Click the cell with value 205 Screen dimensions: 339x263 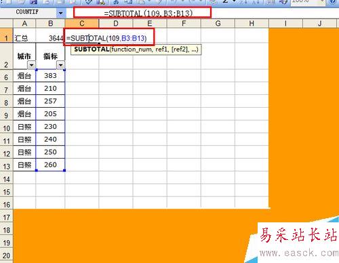tap(50, 114)
